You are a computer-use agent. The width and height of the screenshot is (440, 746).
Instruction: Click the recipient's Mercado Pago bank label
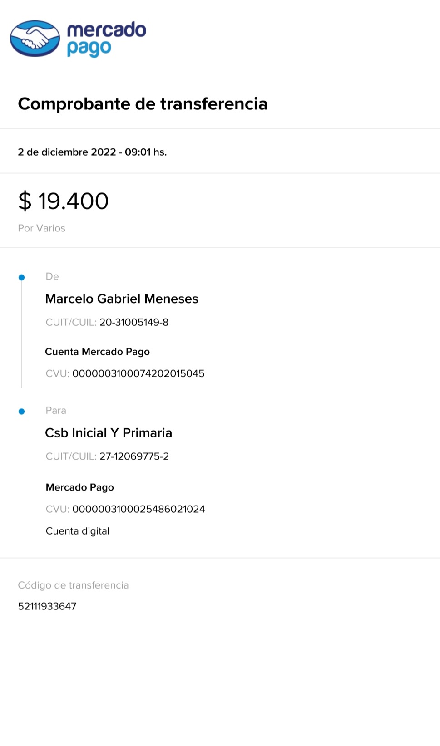pyautogui.click(x=80, y=487)
